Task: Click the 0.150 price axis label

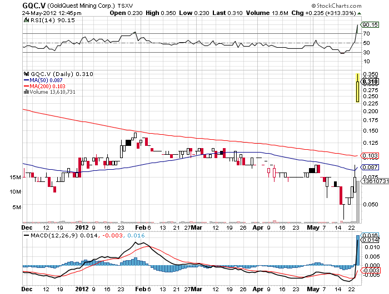Action: click(x=371, y=130)
